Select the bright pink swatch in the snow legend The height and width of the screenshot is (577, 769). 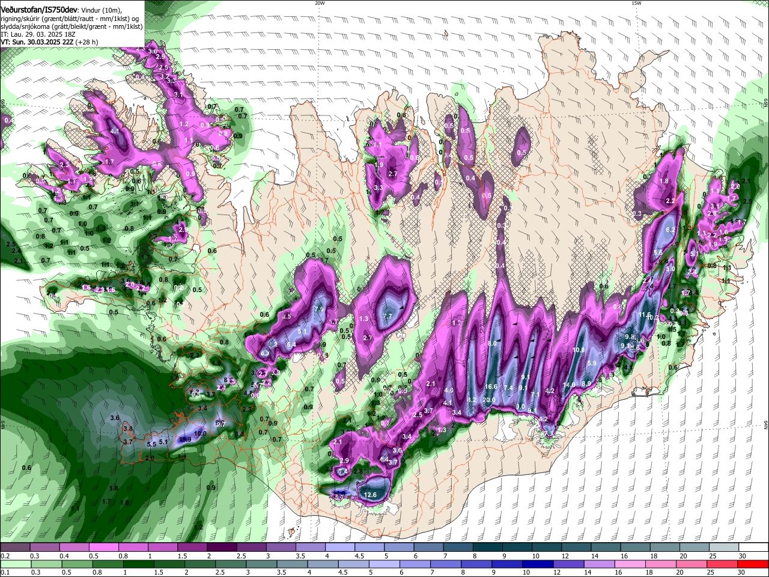(x=103, y=548)
